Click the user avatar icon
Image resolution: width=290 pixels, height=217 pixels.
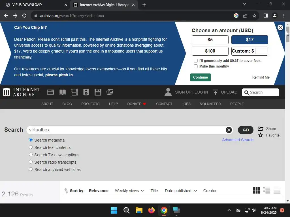tap(168, 92)
